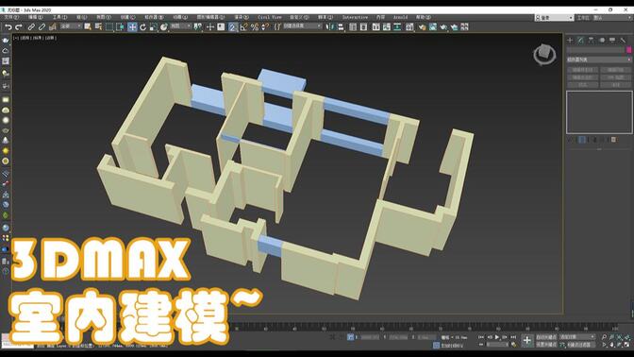Click the object name field in command panel
Screen dimensions: 634x357
(x=595, y=50)
